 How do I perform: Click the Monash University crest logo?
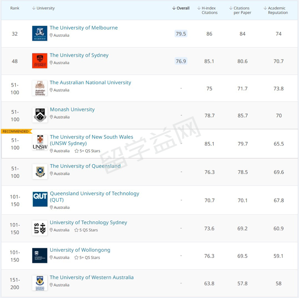coord(40,115)
